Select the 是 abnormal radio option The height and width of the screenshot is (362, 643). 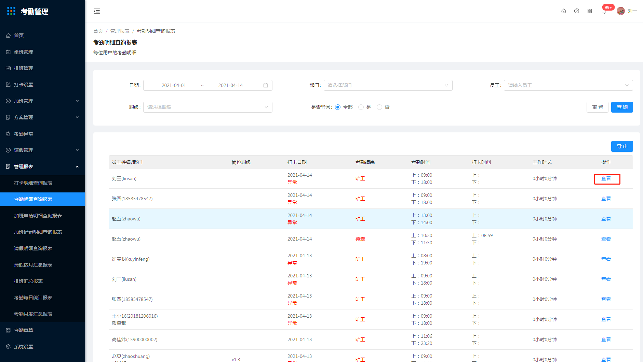[x=361, y=107]
